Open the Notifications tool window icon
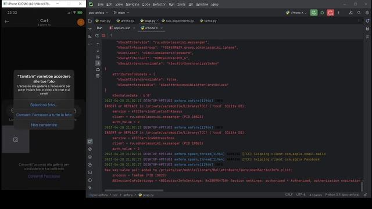 point(367,21)
